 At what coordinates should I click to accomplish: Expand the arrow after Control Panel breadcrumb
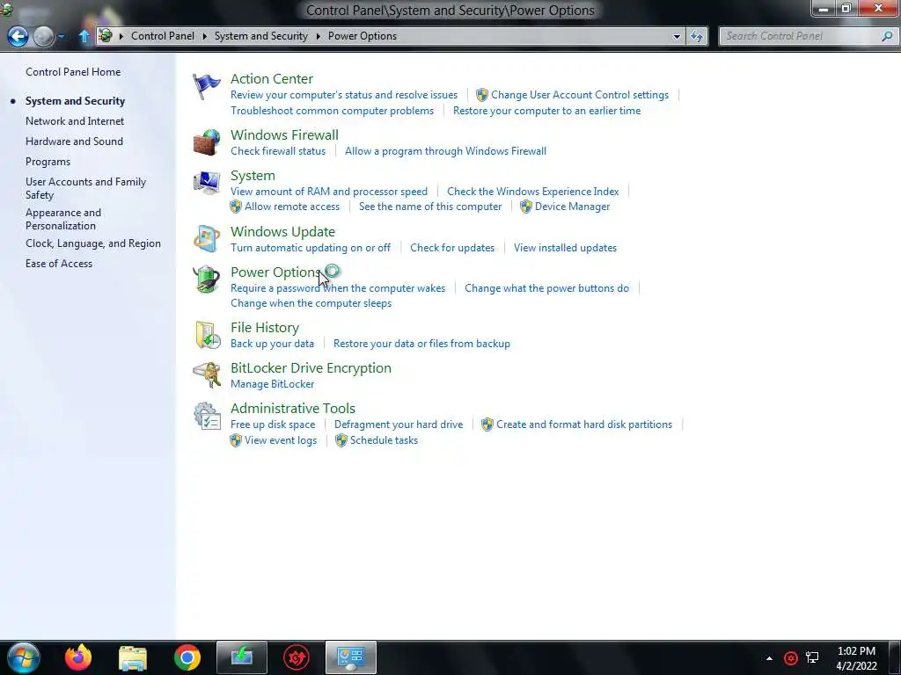point(204,36)
